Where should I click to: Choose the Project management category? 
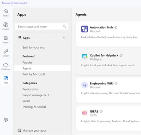[x=36, y=95]
